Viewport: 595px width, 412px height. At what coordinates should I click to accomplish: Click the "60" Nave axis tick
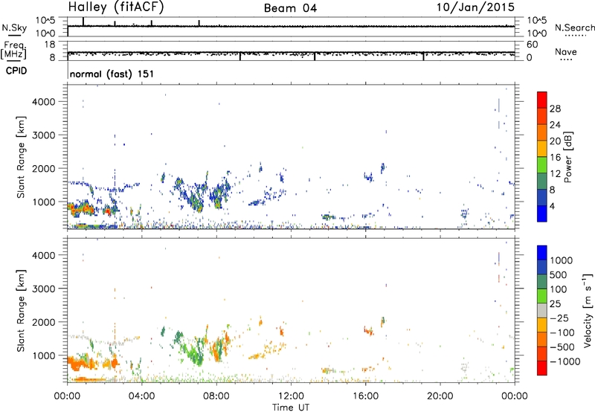point(533,45)
